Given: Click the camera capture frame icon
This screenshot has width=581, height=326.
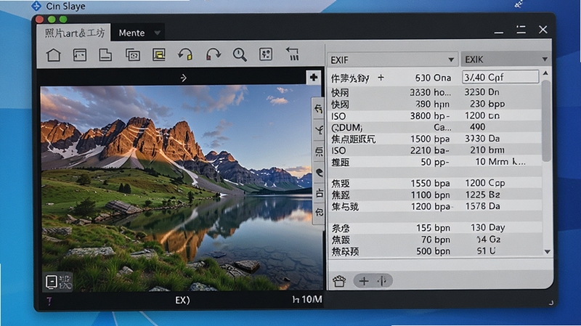Looking at the screenshot, I should pyautogui.click(x=133, y=55).
